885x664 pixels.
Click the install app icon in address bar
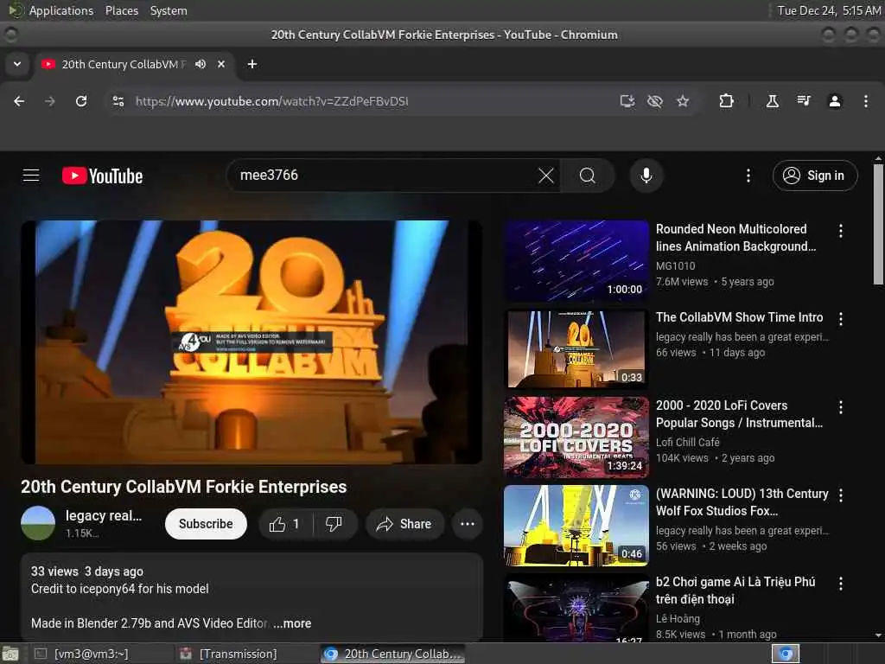point(627,101)
